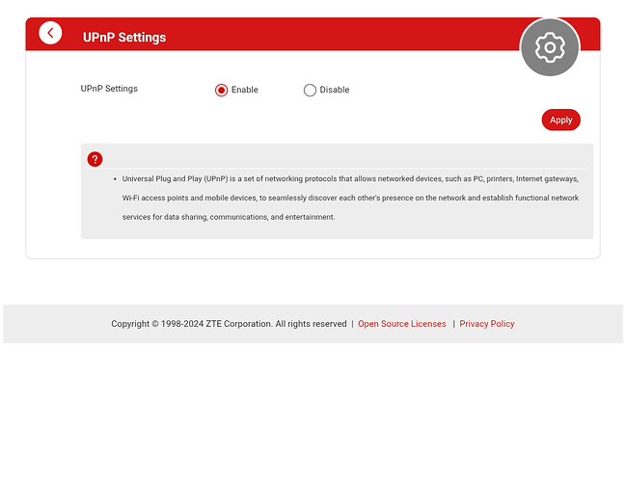The width and height of the screenshot is (626, 482).
Task: Click the Universal Plug and Play description text
Action: point(350,198)
